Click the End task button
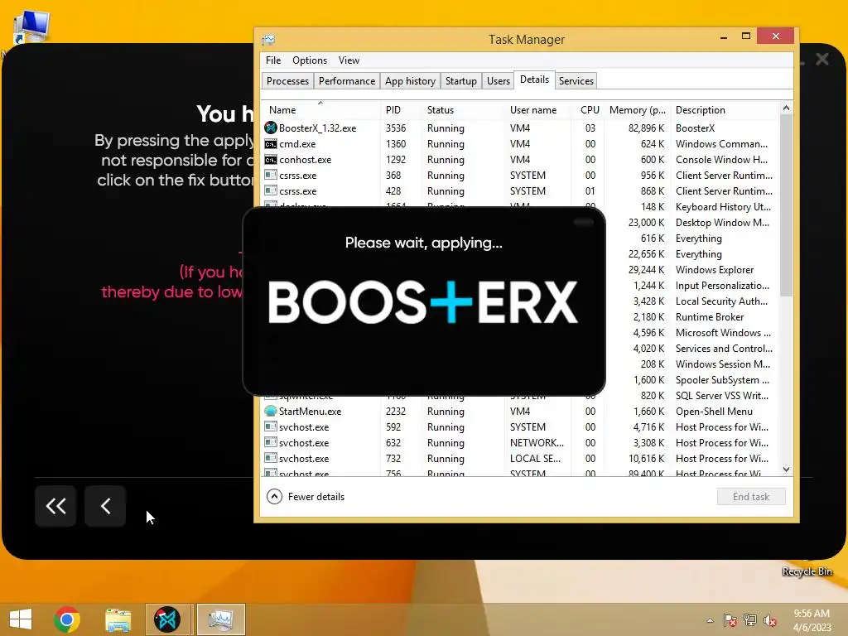This screenshot has width=848, height=636. pos(750,497)
